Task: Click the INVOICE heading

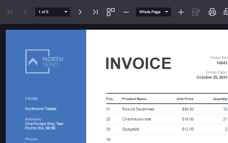Action: pos(138,64)
